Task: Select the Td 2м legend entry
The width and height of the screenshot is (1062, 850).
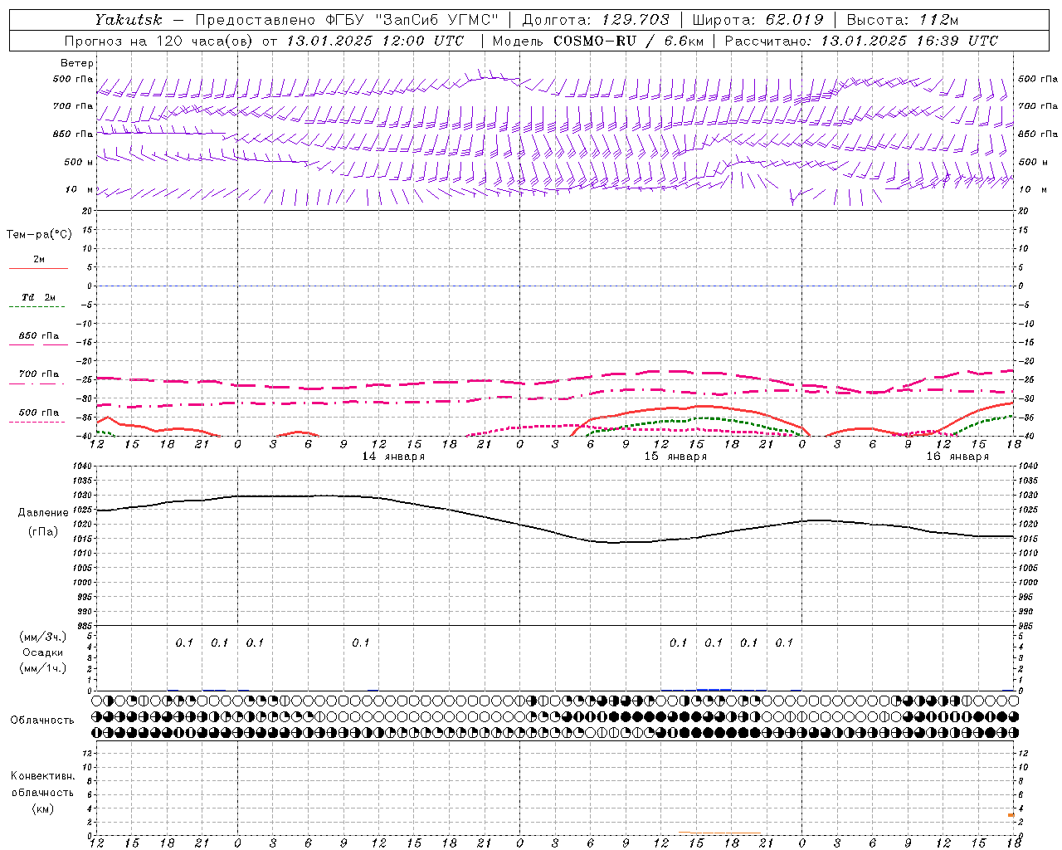Action: (38, 297)
